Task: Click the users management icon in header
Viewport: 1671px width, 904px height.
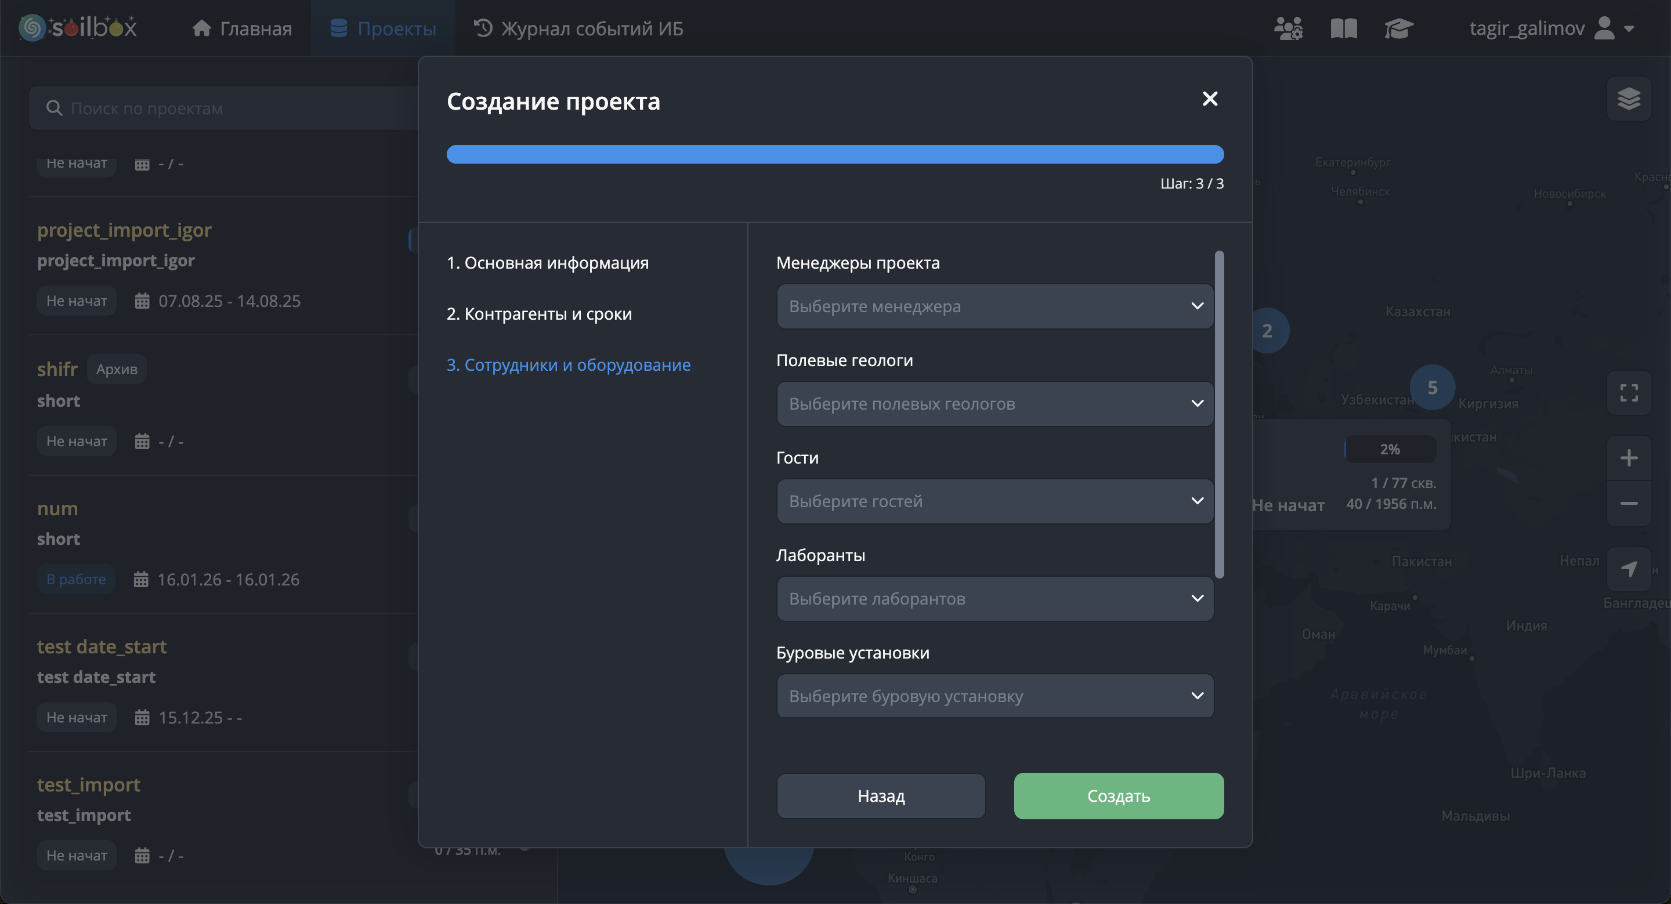Action: (x=1287, y=28)
